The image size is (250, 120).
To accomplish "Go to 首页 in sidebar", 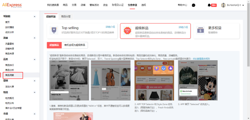I will click(7, 22).
